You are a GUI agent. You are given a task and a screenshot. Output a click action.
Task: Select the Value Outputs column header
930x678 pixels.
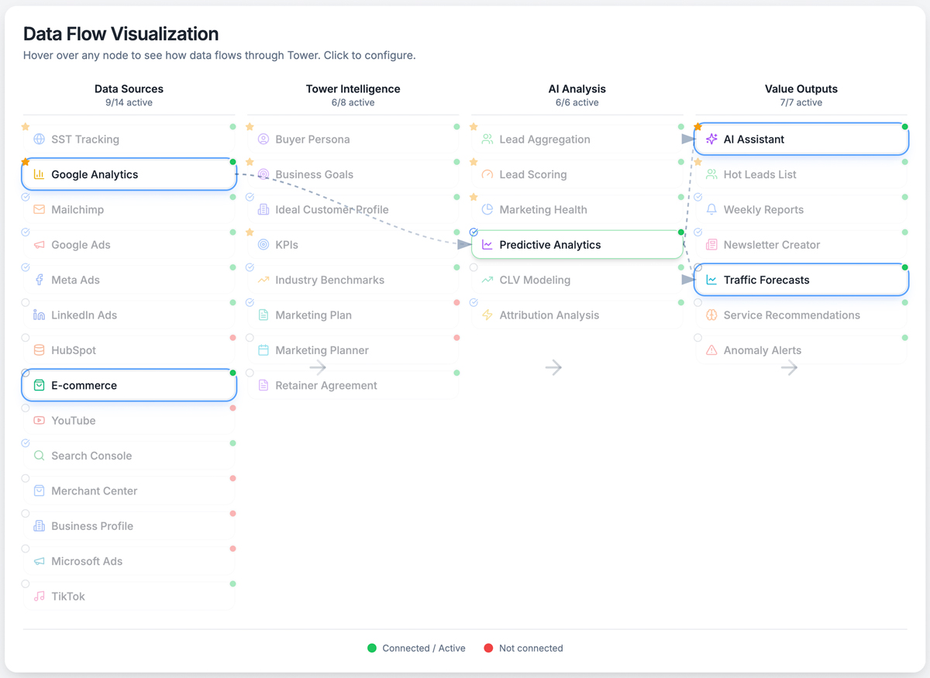tap(801, 89)
